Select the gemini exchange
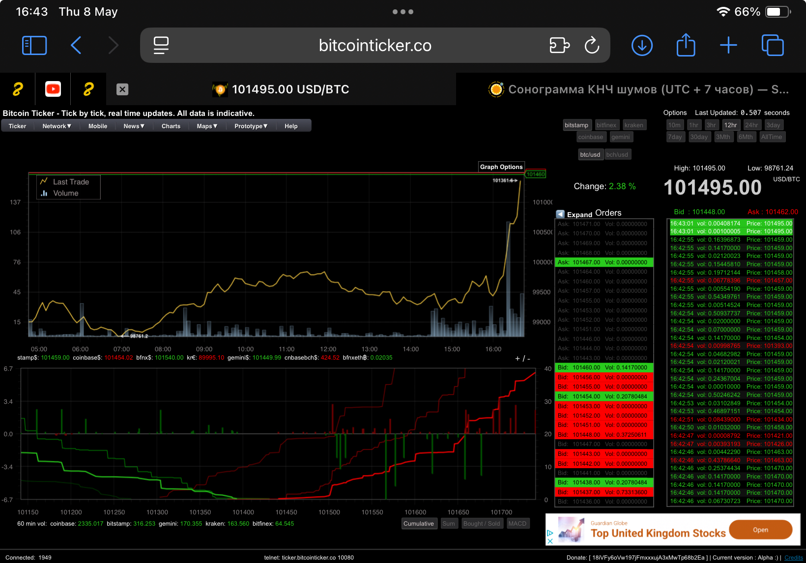This screenshot has width=806, height=563. (x=621, y=137)
